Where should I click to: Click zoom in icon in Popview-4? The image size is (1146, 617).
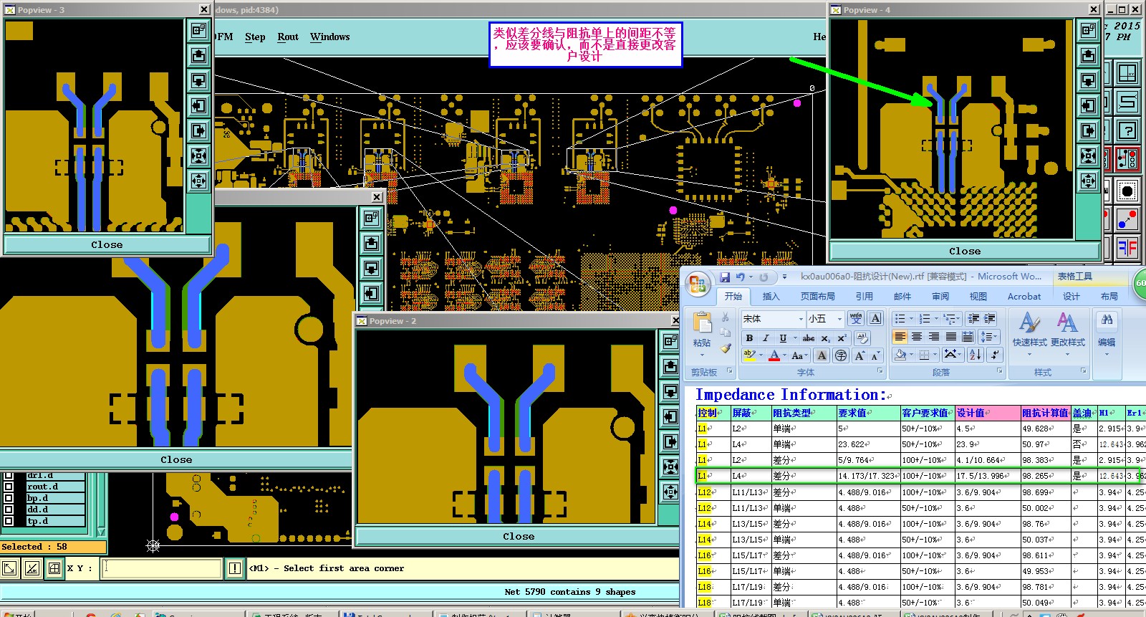tap(1088, 156)
